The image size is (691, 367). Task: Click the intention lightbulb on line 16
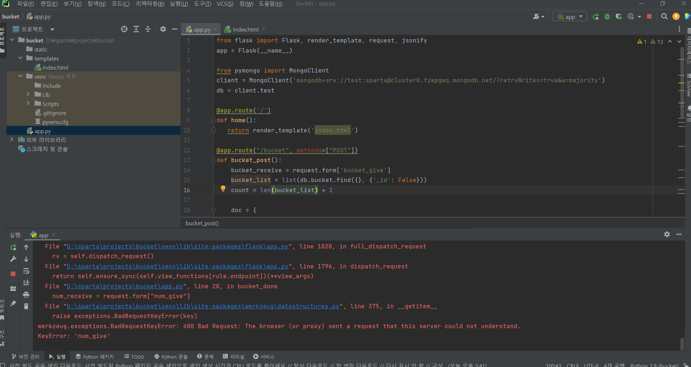point(223,189)
